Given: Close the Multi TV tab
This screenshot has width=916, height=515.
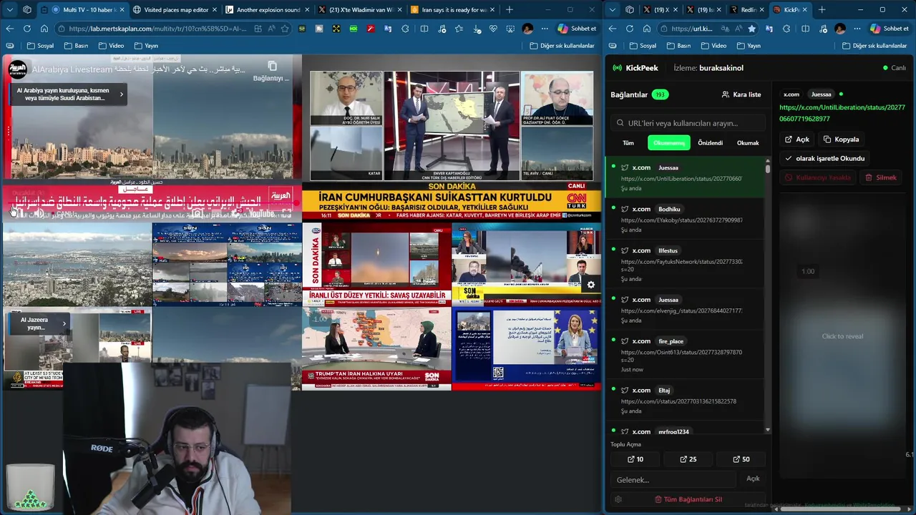Looking at the screenshot, I should tap(121, 9).
